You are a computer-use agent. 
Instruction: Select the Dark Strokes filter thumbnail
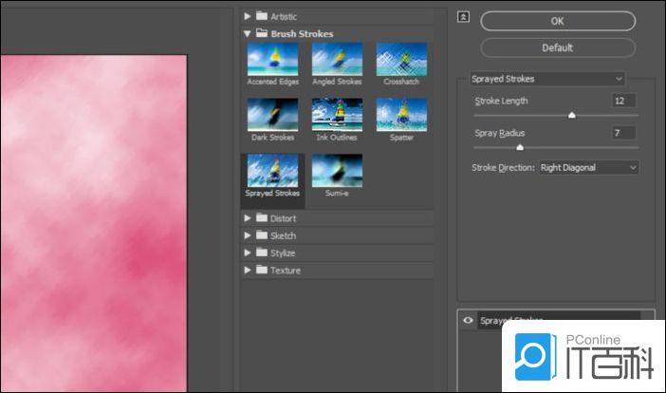(272, 115)
